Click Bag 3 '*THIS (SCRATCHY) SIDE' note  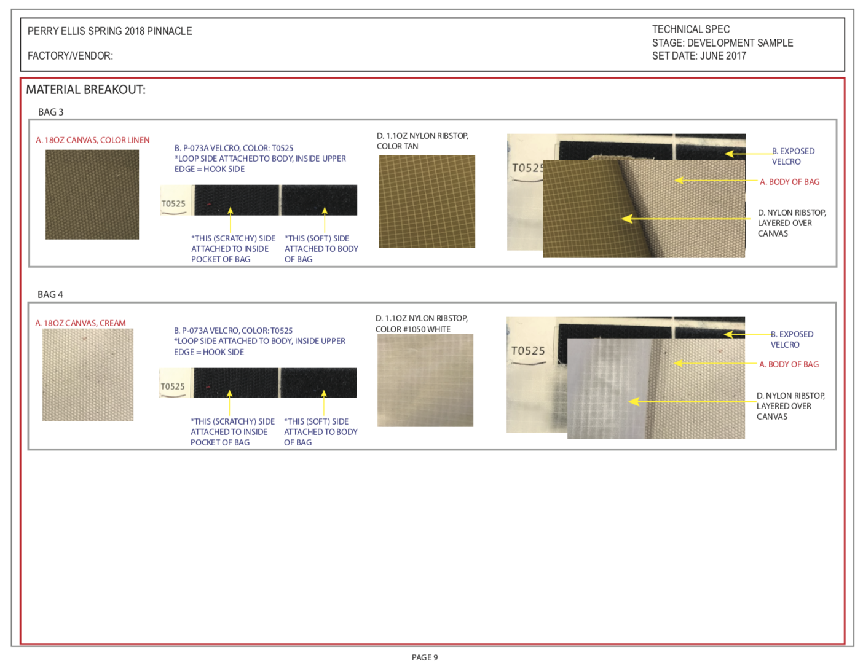click(x=233, y=238)
